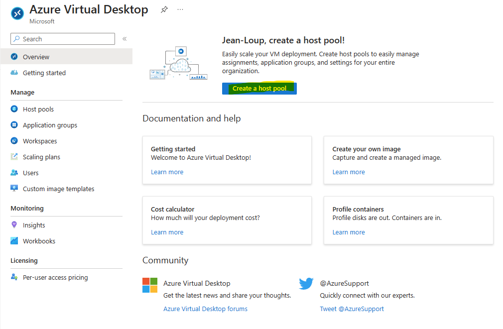Click the Insights lightbulb icon
This screenshot has height=329, width=503.
14,224
